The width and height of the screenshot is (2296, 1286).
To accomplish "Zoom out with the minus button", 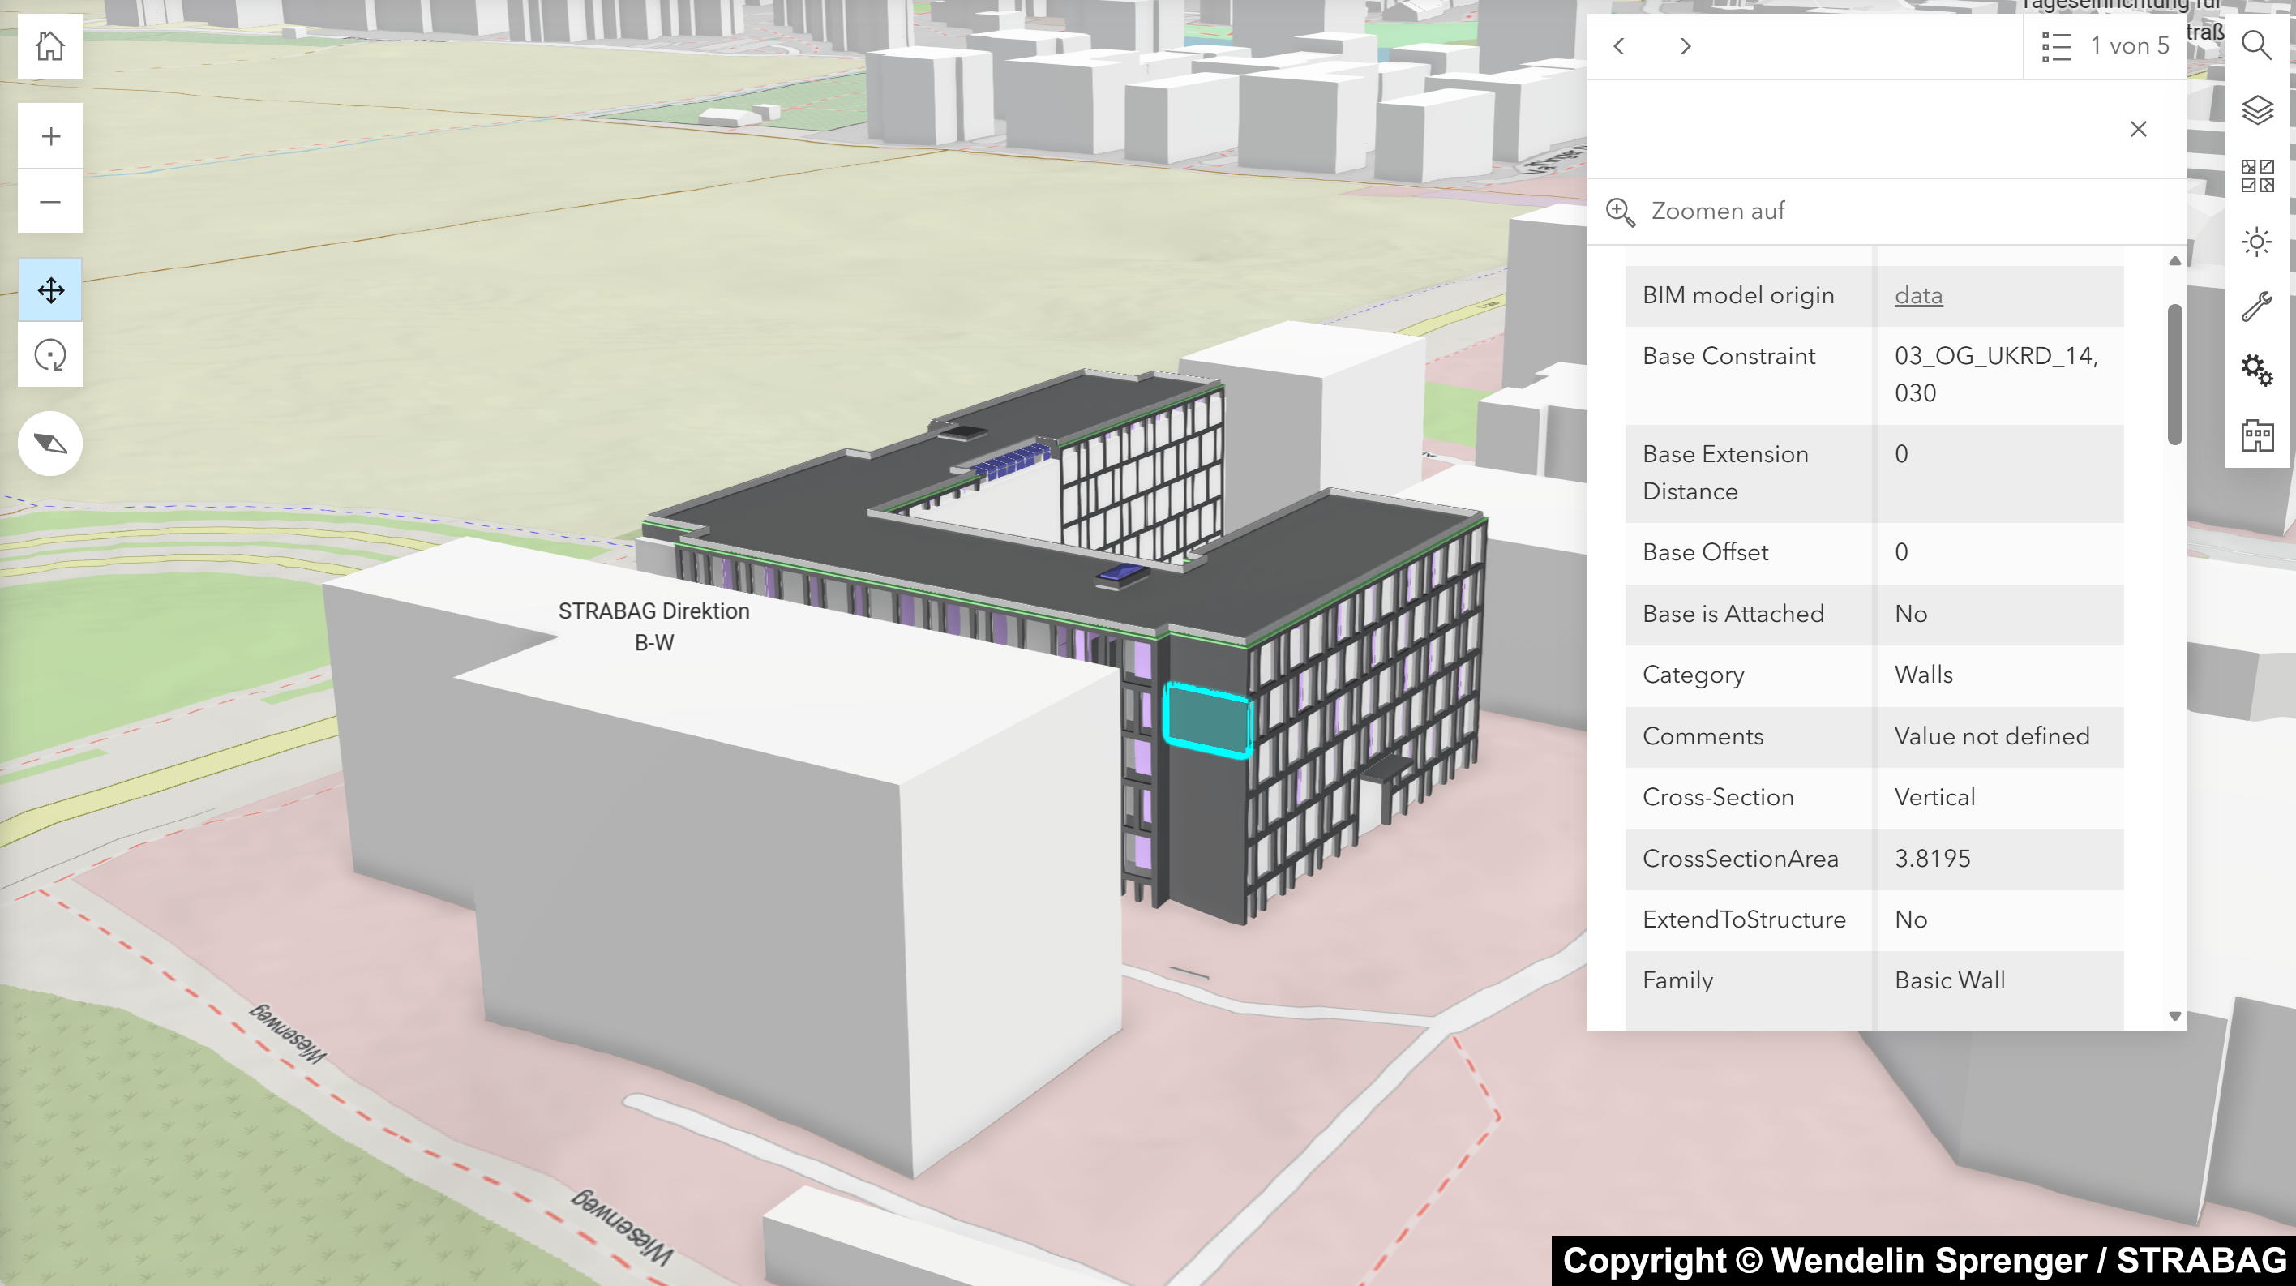I will (x=50, y=201).
